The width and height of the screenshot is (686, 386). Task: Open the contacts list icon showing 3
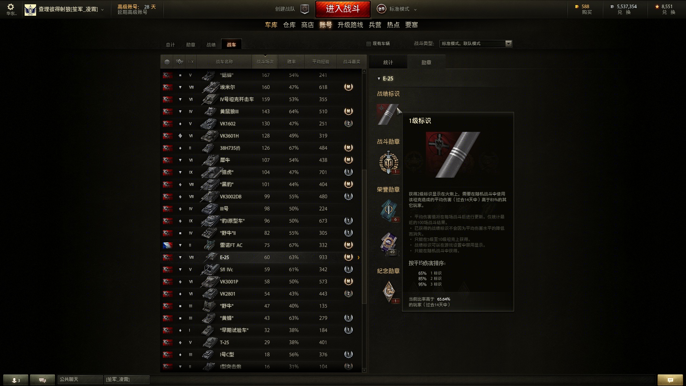(16, 380)
